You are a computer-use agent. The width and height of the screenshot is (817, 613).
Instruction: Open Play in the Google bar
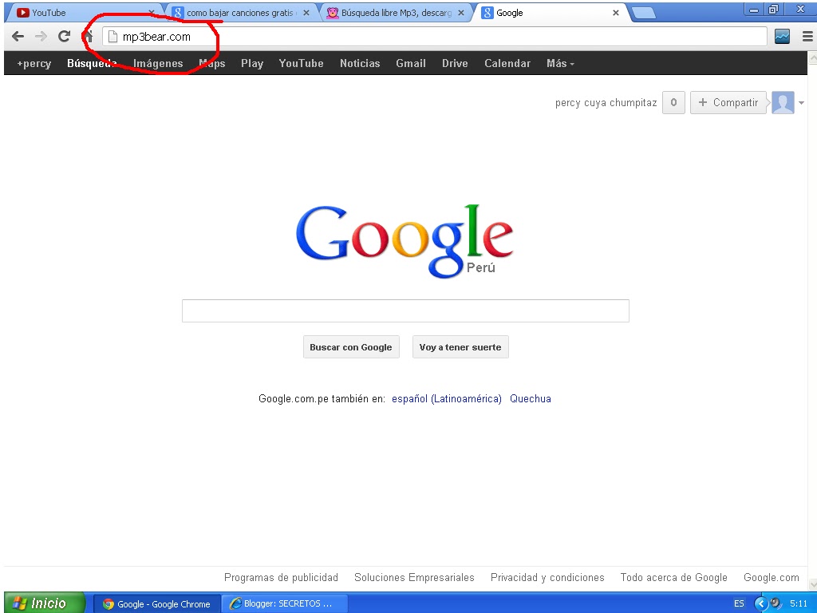(x=251, y=64)
